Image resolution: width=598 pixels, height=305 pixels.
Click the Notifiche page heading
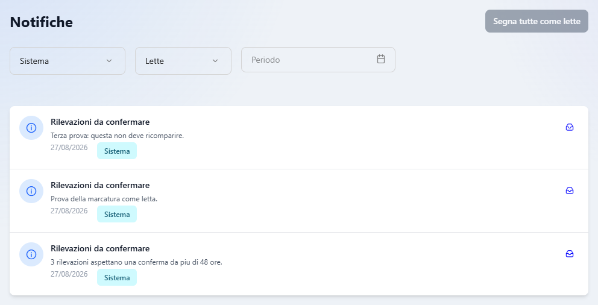41,22
